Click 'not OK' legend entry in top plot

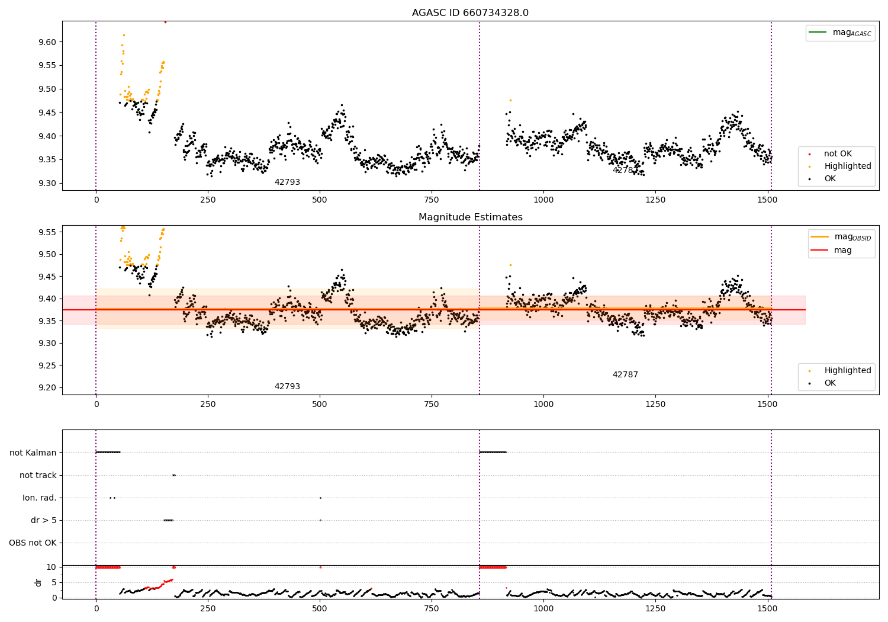[838, 154]
